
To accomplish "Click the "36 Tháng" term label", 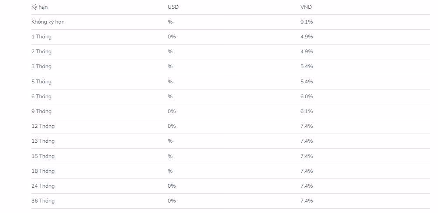I will point(43,201).
